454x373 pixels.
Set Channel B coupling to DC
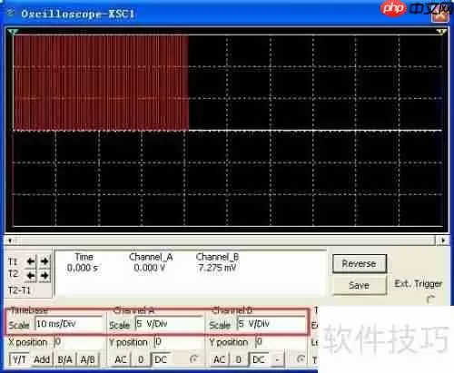259,359
